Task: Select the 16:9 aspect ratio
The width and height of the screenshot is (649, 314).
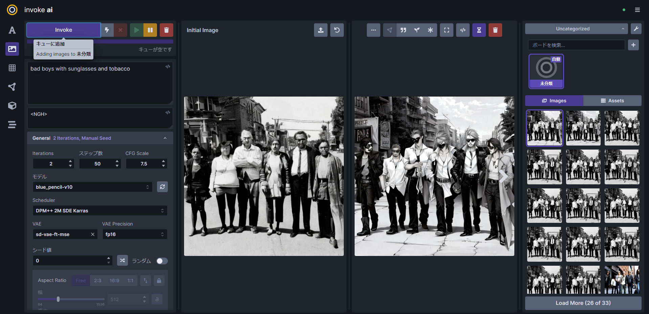Action: 114,281
